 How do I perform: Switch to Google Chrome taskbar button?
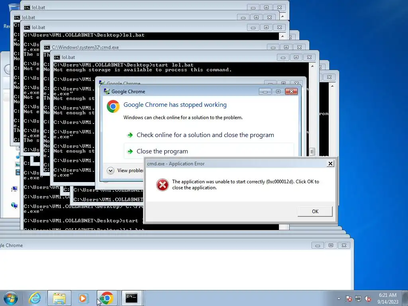[107, 298]
